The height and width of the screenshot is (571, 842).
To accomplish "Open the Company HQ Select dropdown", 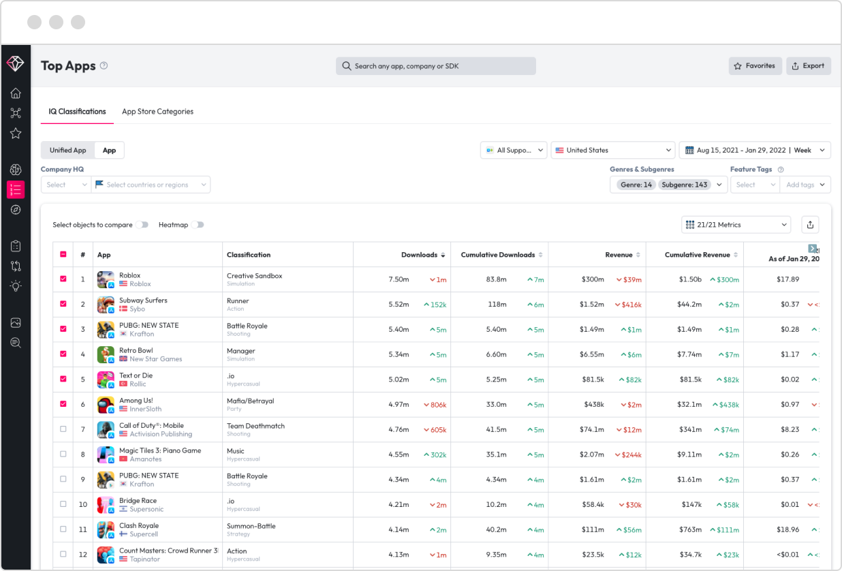I will click(x=66, y=185).
